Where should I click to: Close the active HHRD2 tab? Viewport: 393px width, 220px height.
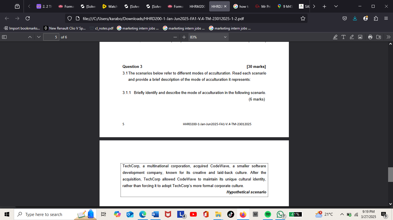click(x=225, y=6)
